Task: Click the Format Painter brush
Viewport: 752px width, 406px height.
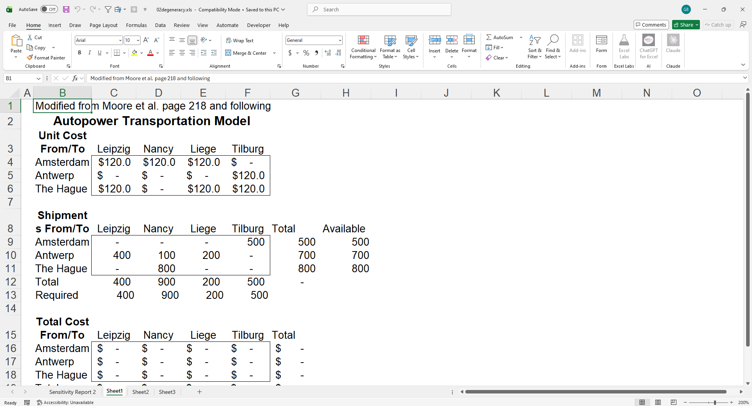Action: tap(30, 57)
